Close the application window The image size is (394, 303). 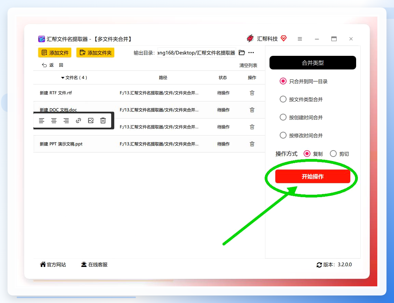(x=351, y=39)
